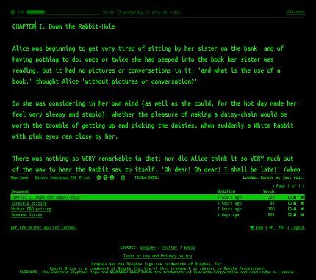Click the trash icon in toolbar
Image resolution: width=316 pixels, height=280 pixels.
tap(123, 177)
